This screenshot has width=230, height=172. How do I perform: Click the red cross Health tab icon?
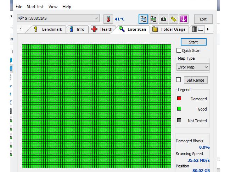[94, 29]
